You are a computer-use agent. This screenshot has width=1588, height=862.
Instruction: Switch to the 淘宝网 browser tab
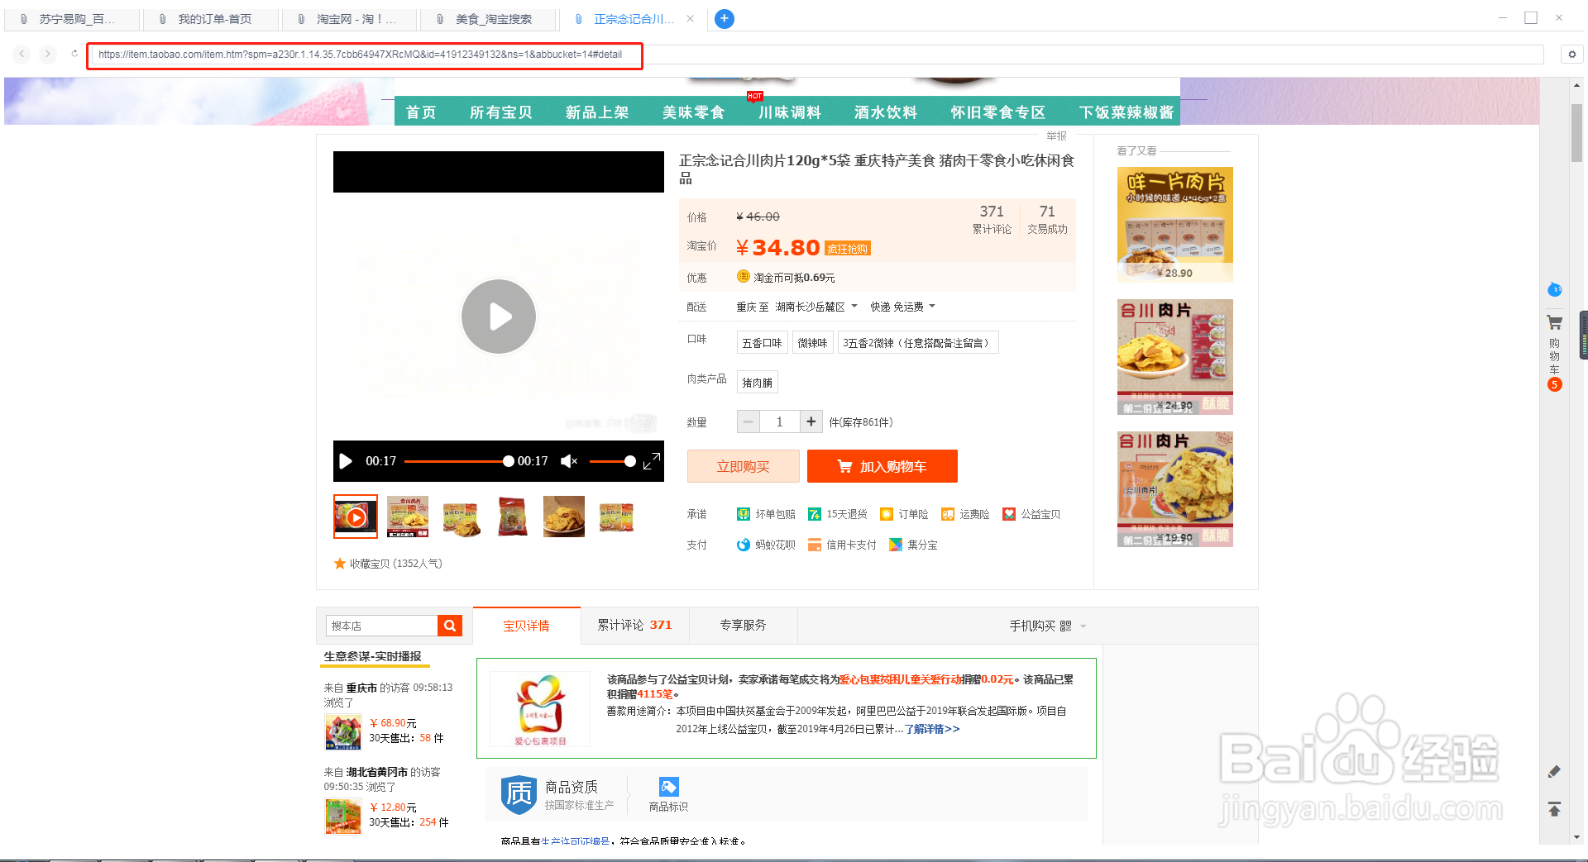pos(349,19)
